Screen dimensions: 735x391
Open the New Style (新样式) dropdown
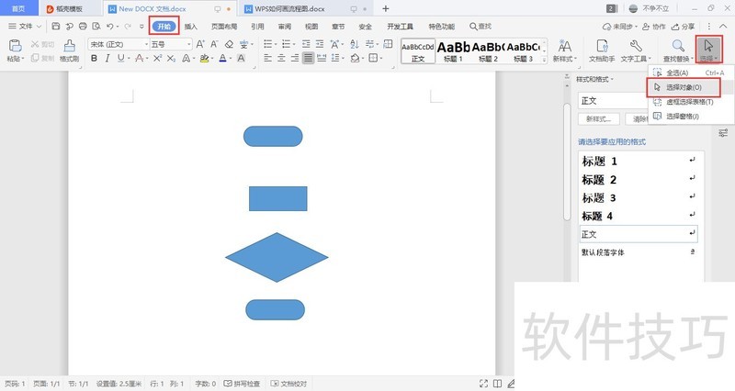coord(565,50)
